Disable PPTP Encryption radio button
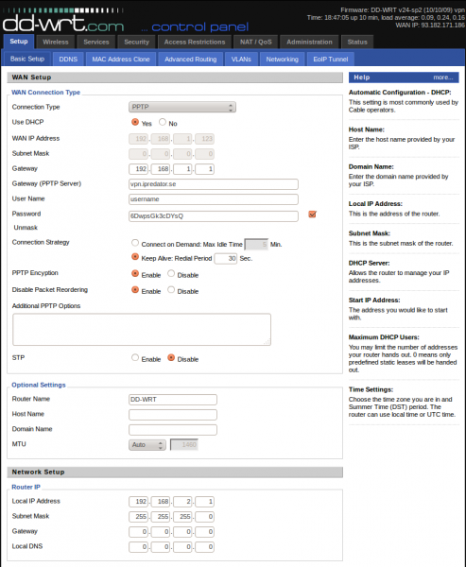 click(171, 273)
